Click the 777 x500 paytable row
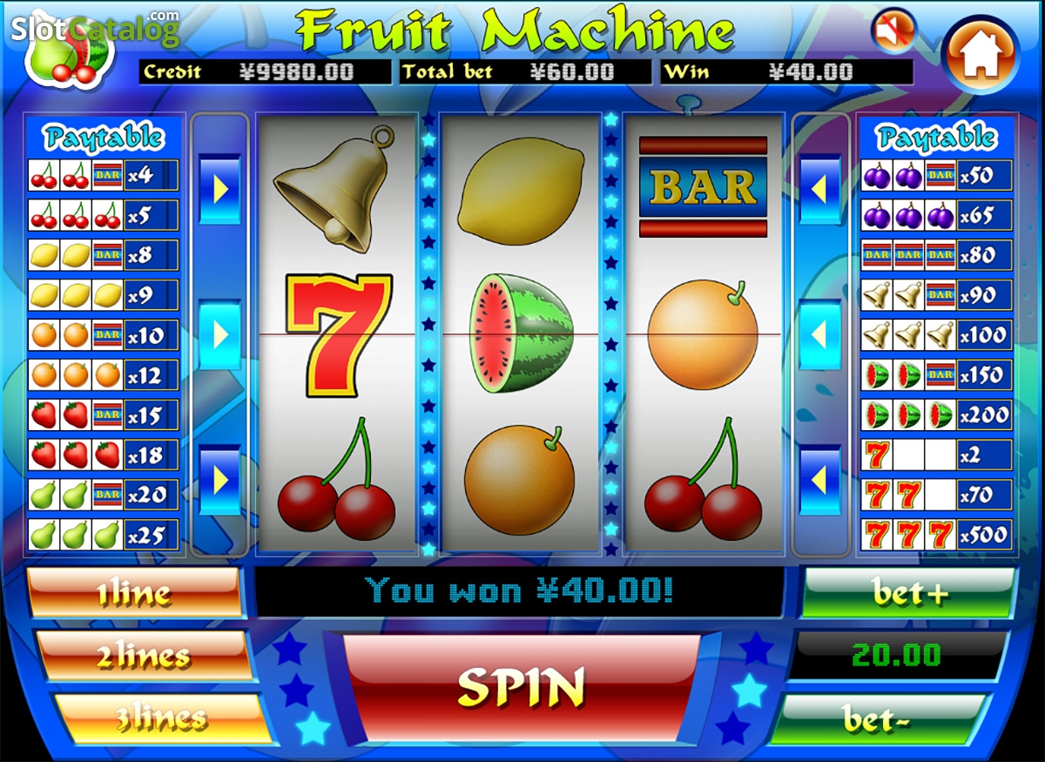Screen dimensions: 1045x762 click(x=937, y=534)
